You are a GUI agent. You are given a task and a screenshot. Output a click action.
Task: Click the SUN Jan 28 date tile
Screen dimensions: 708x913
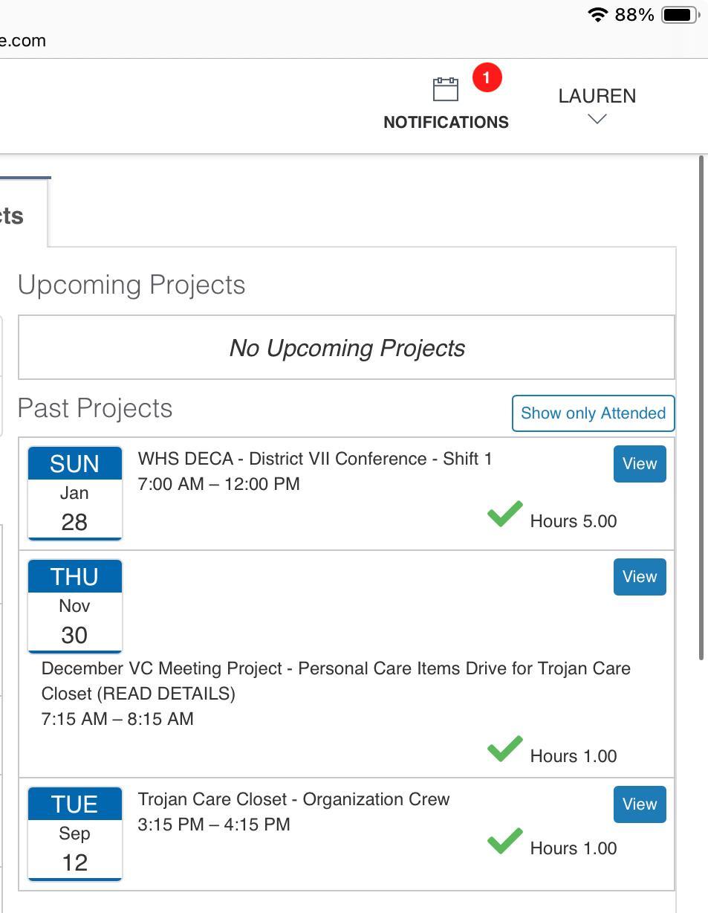click(x=75, y=493)
